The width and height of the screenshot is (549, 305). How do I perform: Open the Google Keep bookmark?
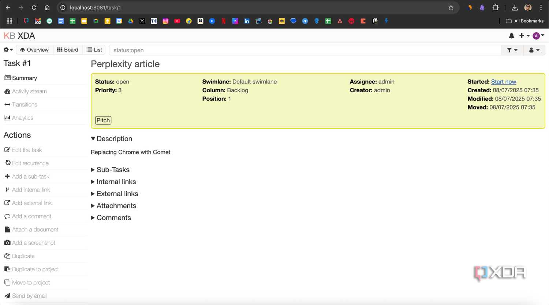click(x=107, y=21)
